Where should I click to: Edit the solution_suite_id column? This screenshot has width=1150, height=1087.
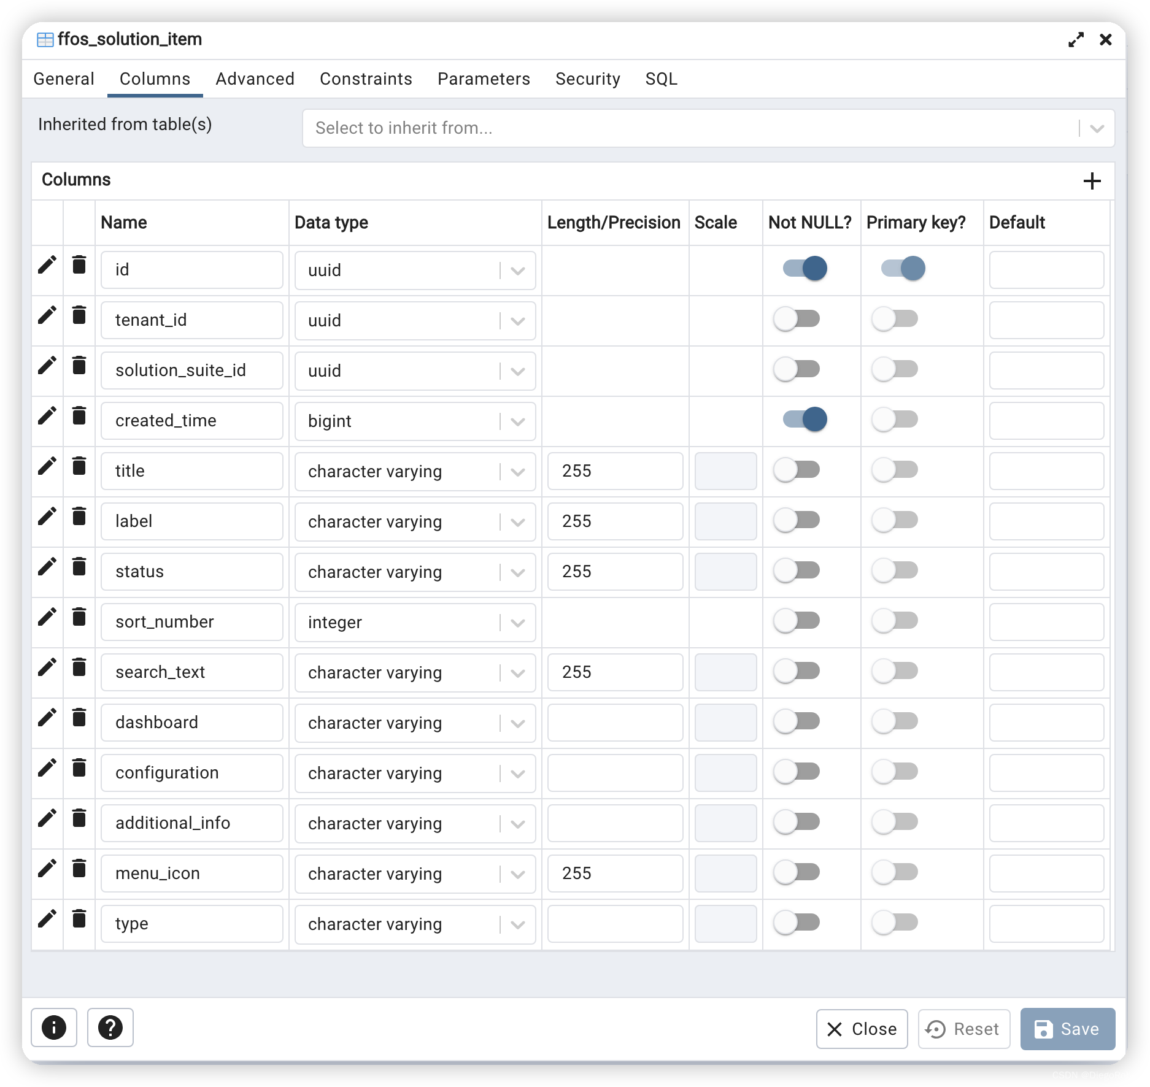pos(47,366)
